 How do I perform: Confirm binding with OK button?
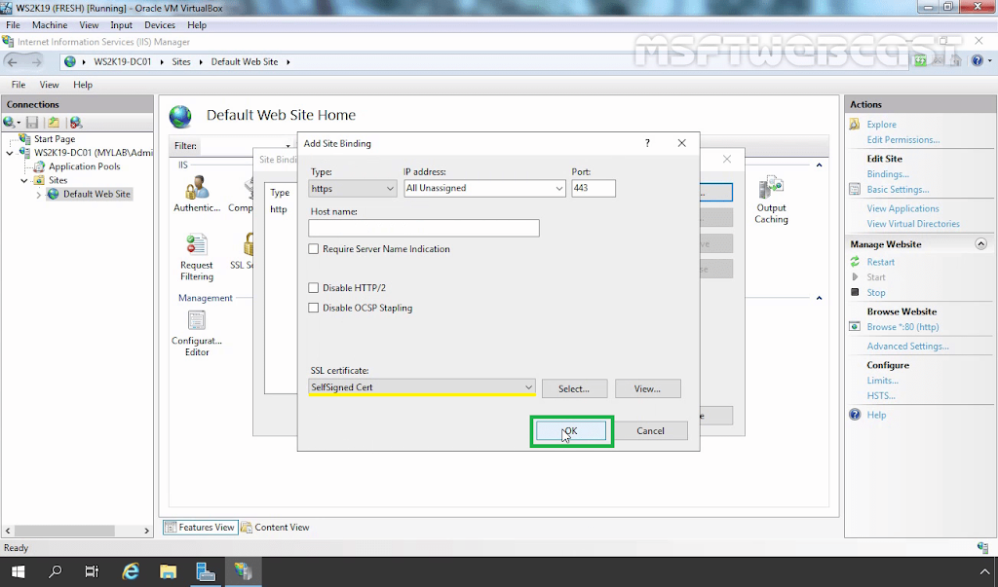click(571, 430)
